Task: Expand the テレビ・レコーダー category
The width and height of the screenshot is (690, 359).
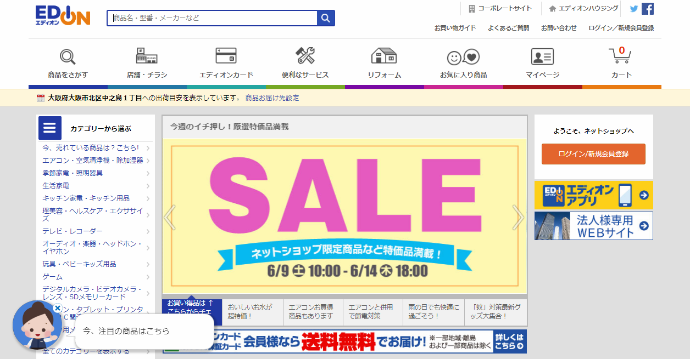Action: (96, 231)
